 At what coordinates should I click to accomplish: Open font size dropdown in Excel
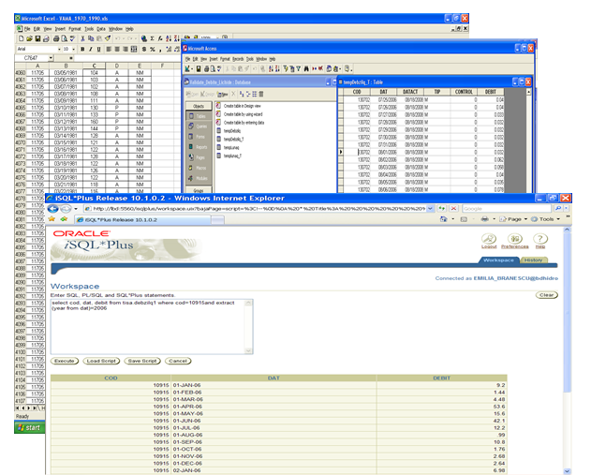pyautogui.click(x=73, y=49)
